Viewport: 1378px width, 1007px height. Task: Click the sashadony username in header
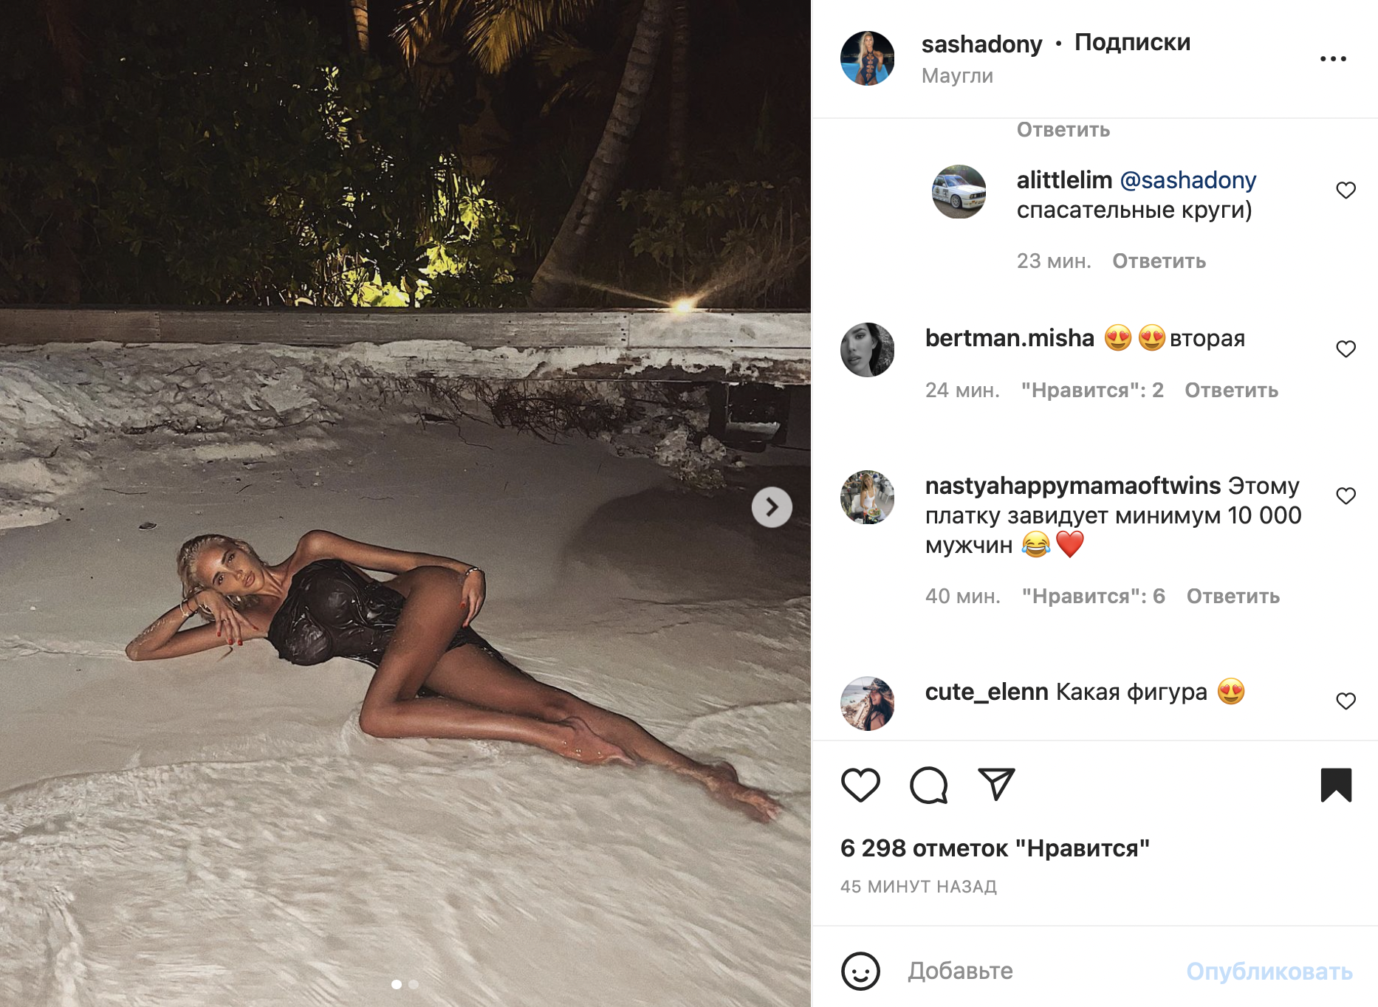click(981, 44)
